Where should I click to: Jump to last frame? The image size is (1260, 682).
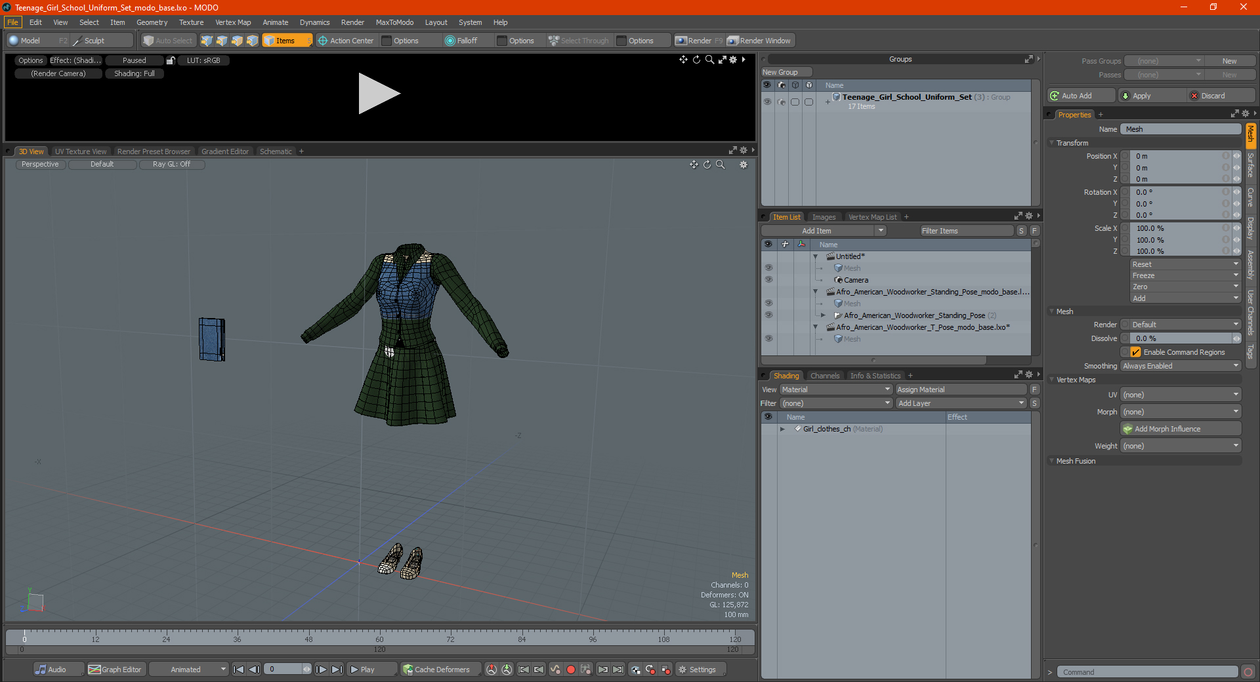(337, 670)
